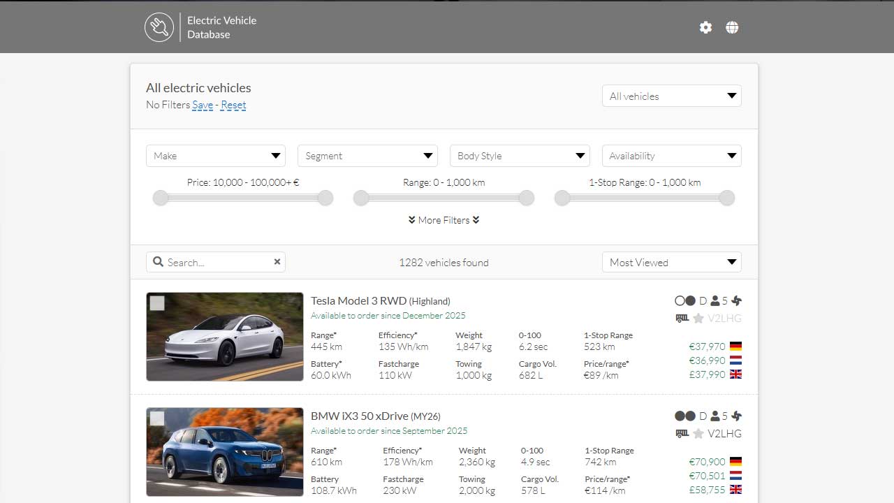
Task: Click the V2LHG label on the BMW iX3 row
Action: click(725, 433)
